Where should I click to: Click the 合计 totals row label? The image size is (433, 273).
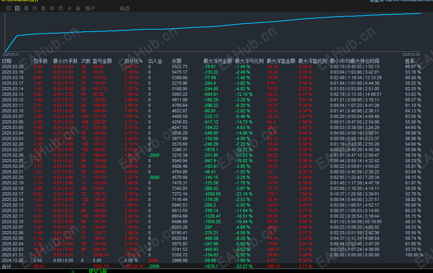point(7,266)
